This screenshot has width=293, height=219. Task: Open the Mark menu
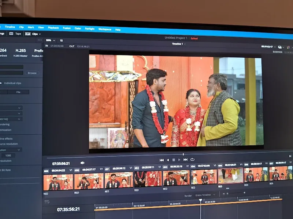click(31, 27)
